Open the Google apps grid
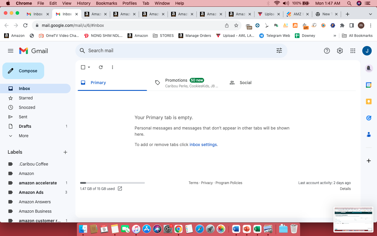 353,51
